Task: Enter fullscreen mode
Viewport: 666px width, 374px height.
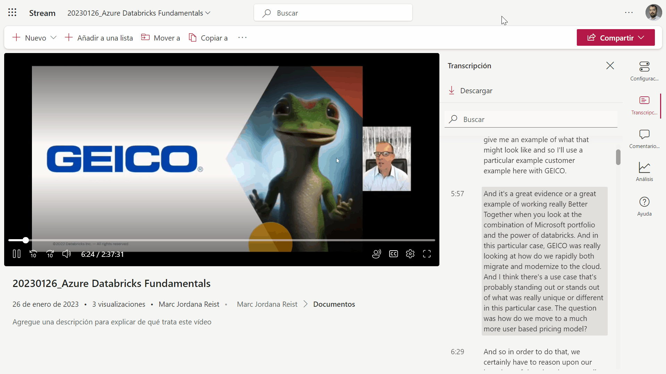Action: 427,254
